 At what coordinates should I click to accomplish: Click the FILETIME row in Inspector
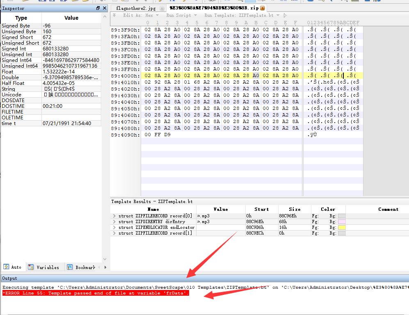coord(51,112)
